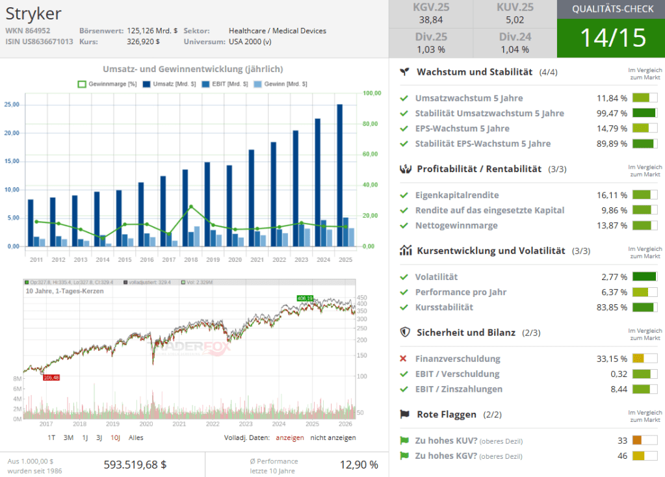Image resolution: width=665 pixels, height=477 pixels.
Task: Click 'nicht anzeigen' for Volladj. Daten
Action: point(333,437)
